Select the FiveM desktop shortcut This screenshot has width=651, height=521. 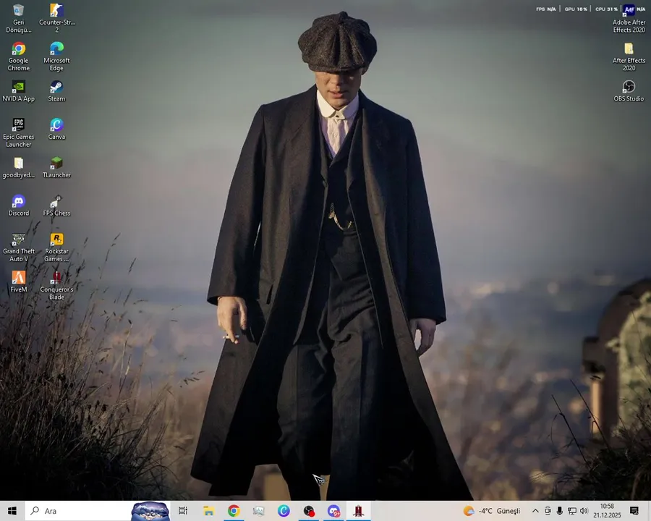[18, 281]
